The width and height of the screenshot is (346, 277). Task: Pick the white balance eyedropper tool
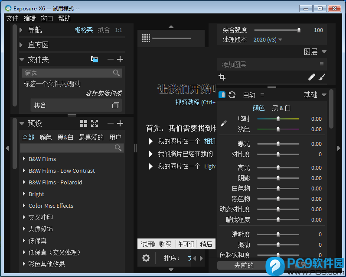tap(224, 124)
